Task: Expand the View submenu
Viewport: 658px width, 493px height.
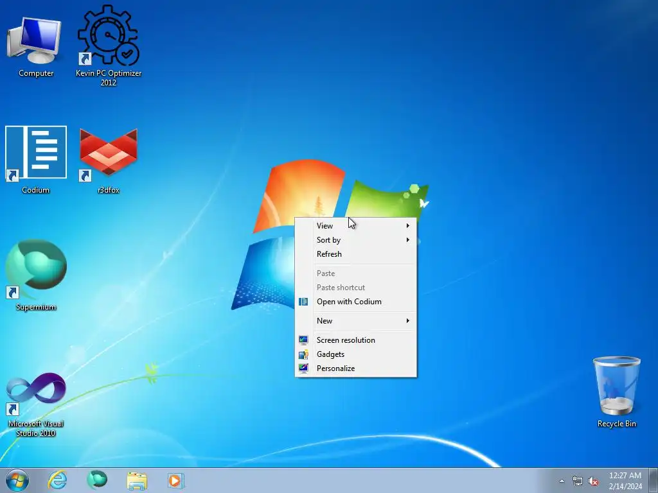Action: (x=356, y=225)
